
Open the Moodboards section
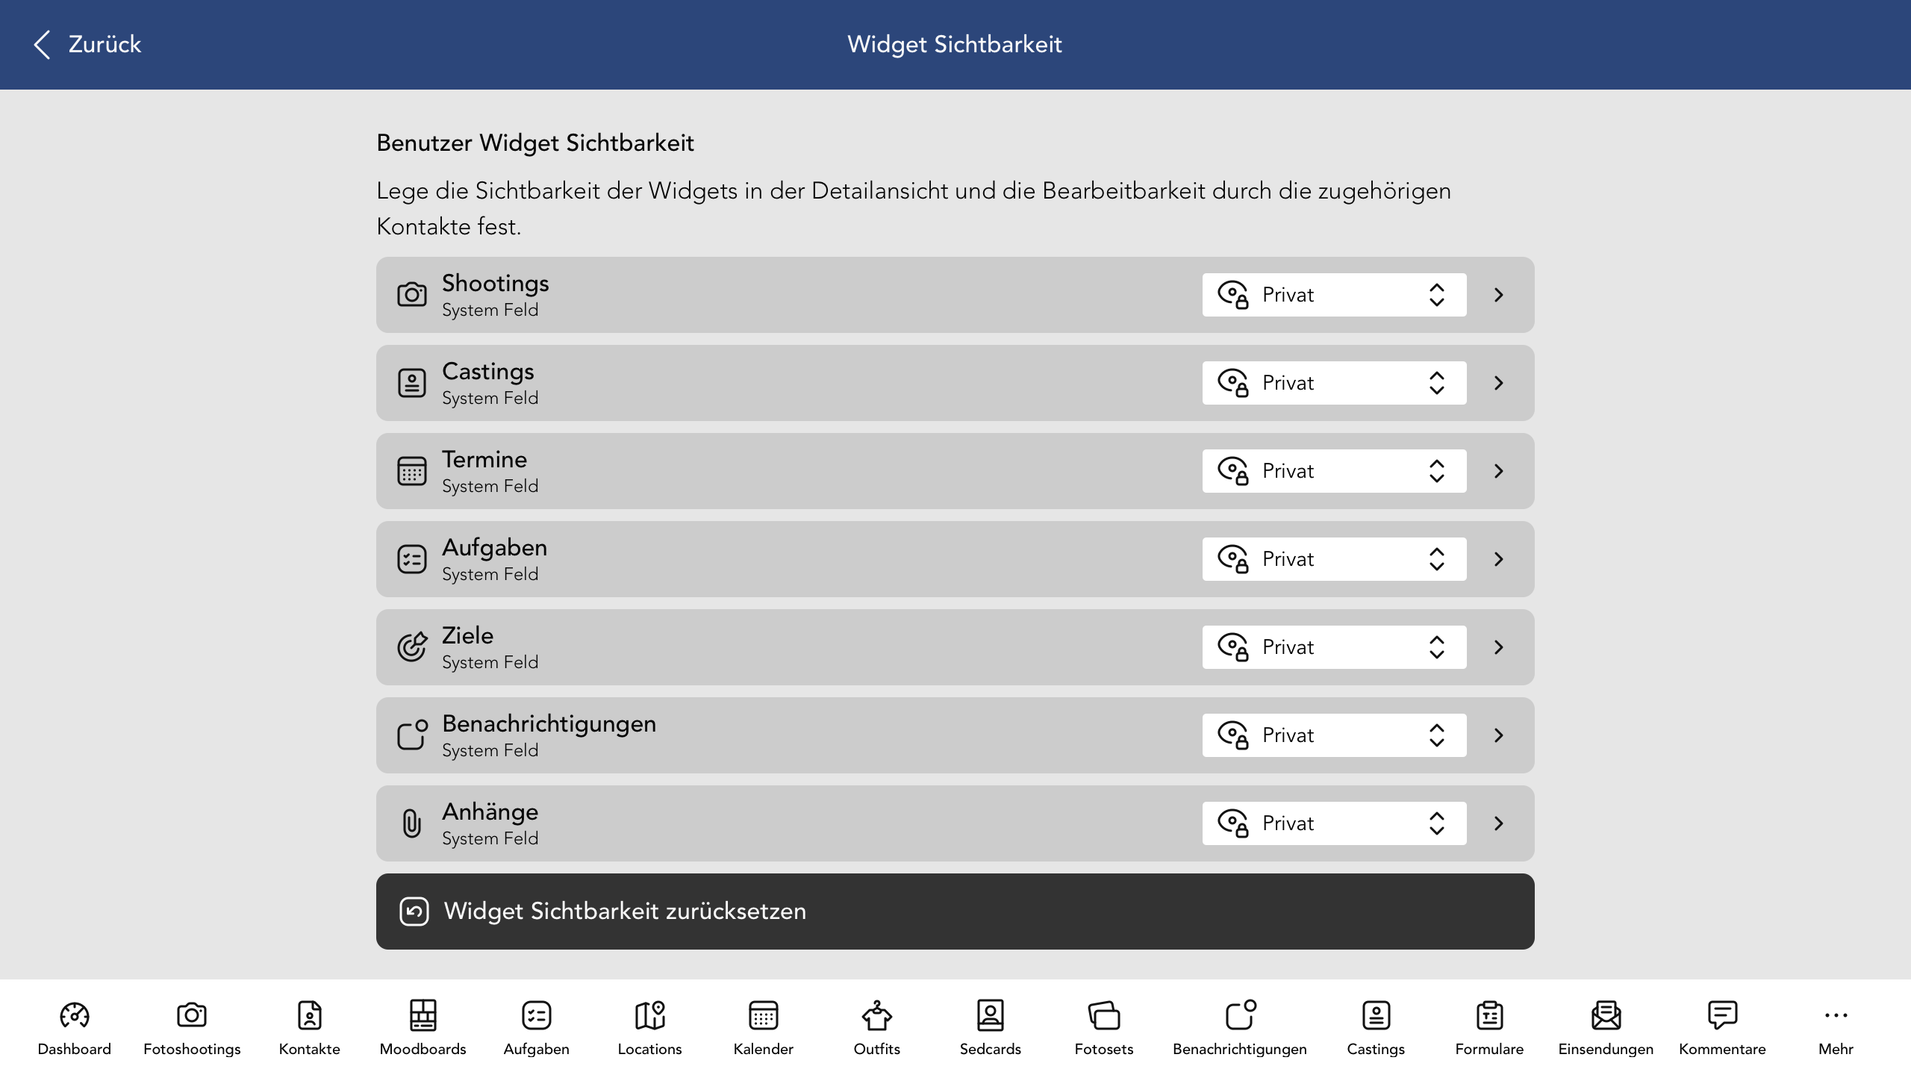(x=423, y=1026)
